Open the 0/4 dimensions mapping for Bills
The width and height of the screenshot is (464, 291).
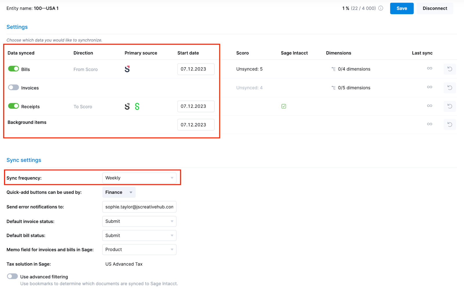(354, 69)
